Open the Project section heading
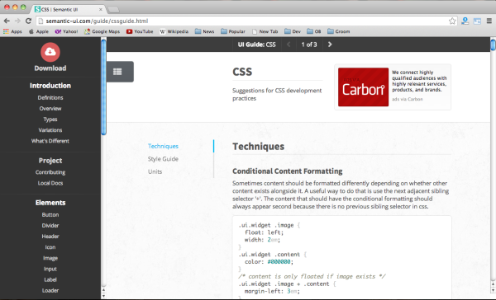 (50, 161)
